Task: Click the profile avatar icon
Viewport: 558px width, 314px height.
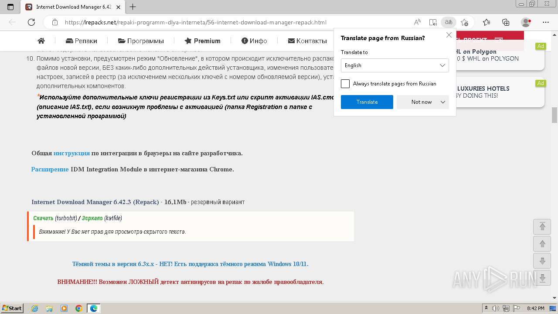Action: [526, 22]
